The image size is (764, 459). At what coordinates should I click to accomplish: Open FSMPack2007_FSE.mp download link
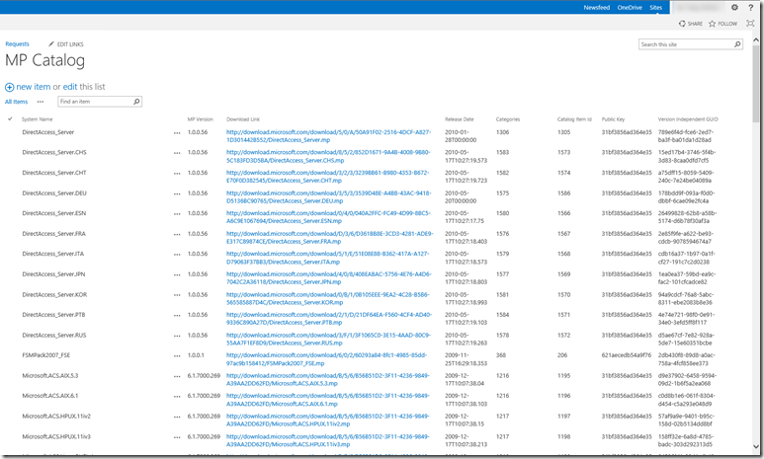pos(326,359)
